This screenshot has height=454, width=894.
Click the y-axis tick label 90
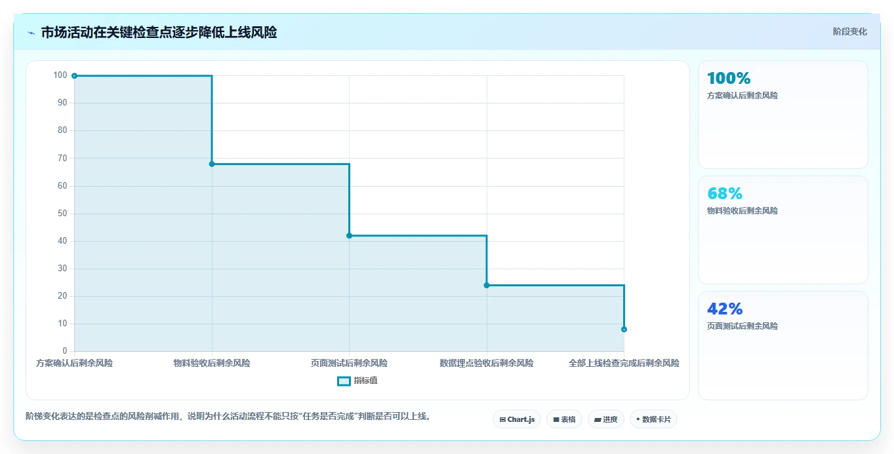point(63,103)
